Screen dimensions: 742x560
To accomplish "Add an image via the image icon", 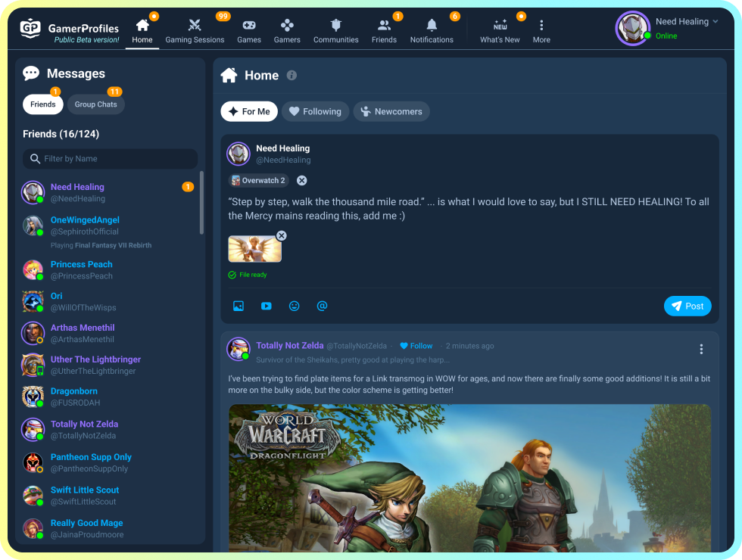I will point(238,306).
